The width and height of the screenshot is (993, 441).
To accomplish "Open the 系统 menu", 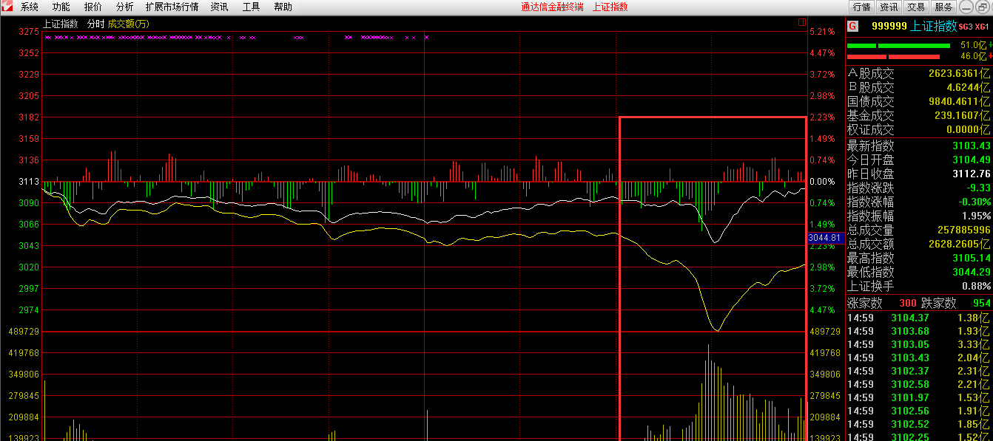I will tap(30, 7).
